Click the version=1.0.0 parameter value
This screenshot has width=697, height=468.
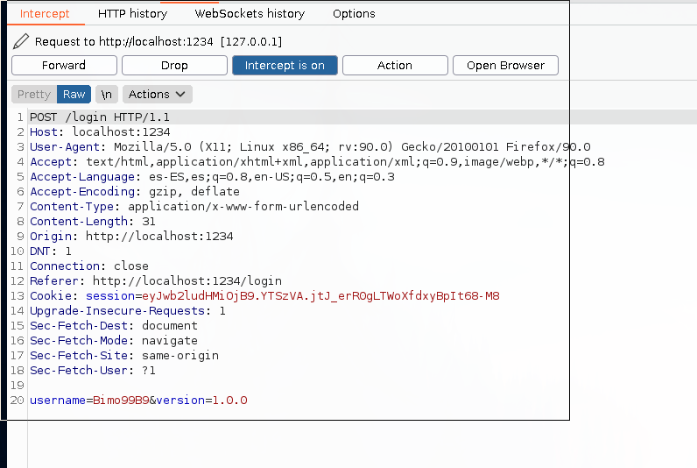click(231, 401)
